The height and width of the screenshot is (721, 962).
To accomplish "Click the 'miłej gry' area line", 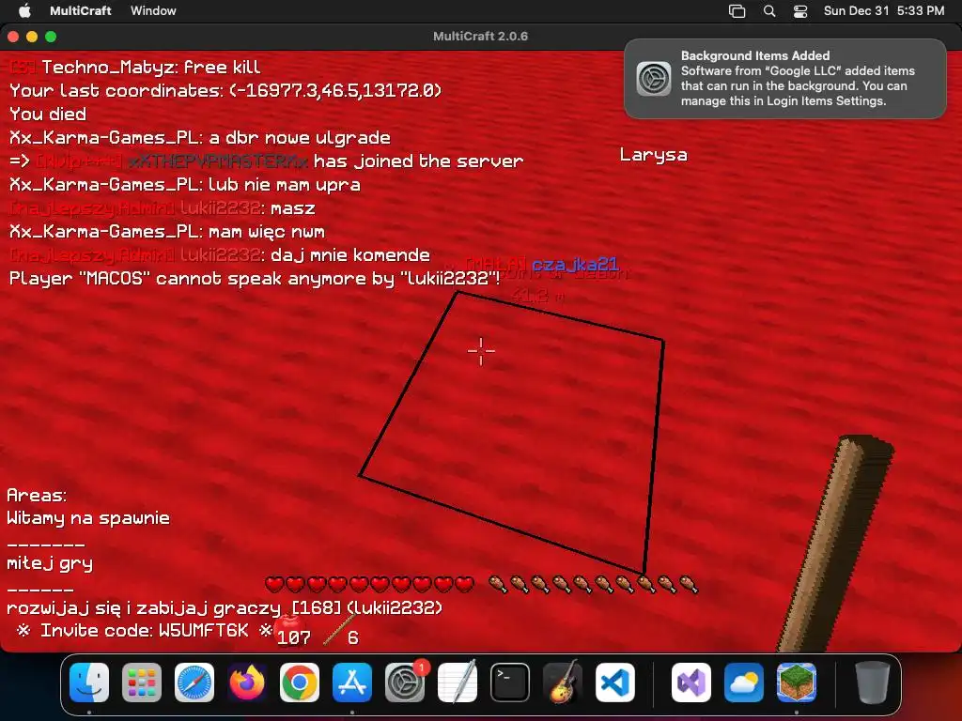I will (50, 563).
